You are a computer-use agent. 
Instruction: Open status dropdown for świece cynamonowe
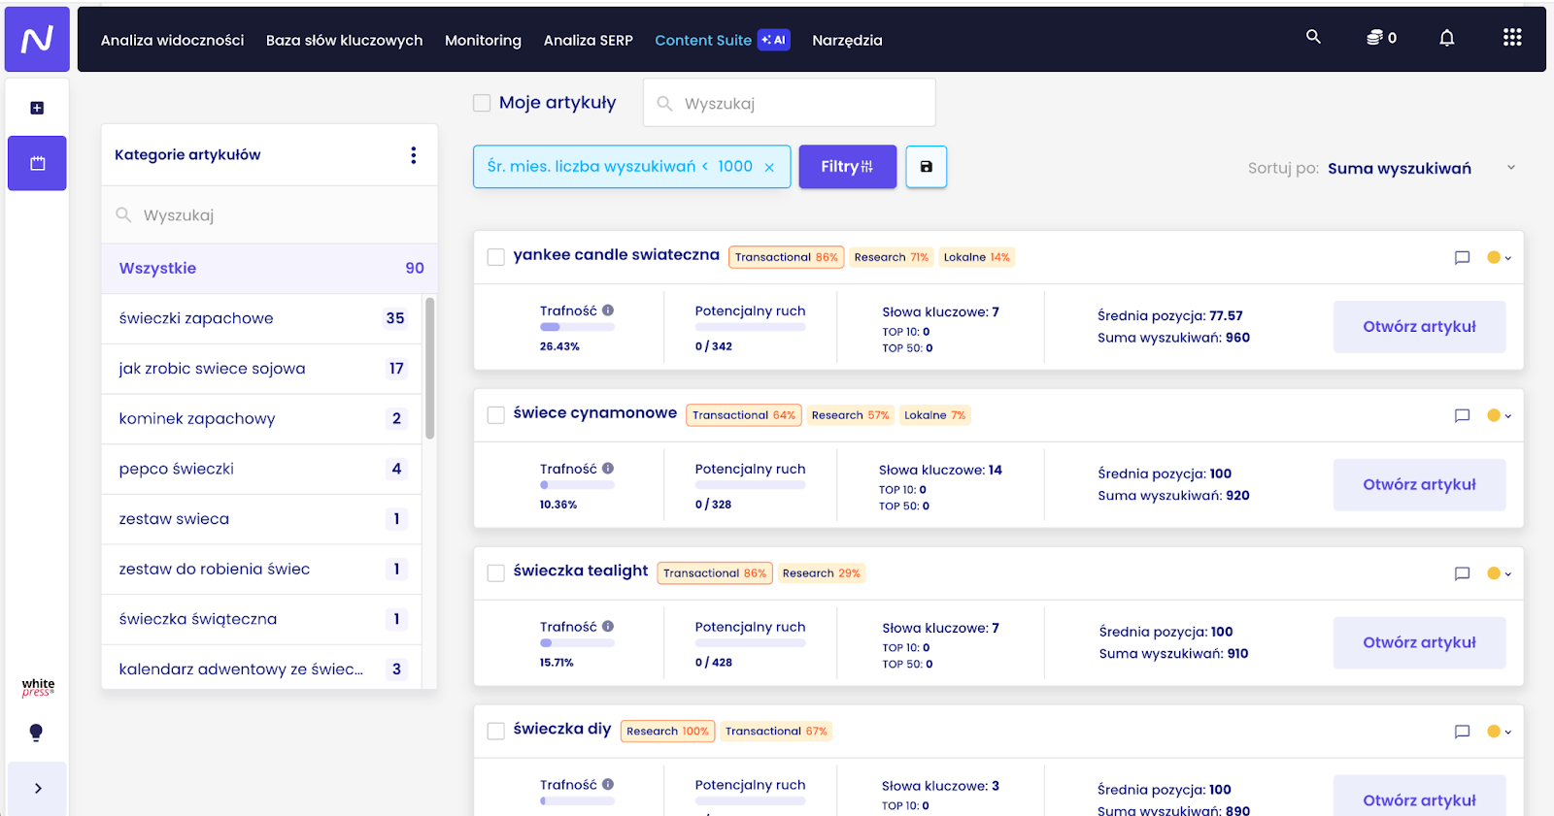click(1499, 415)
